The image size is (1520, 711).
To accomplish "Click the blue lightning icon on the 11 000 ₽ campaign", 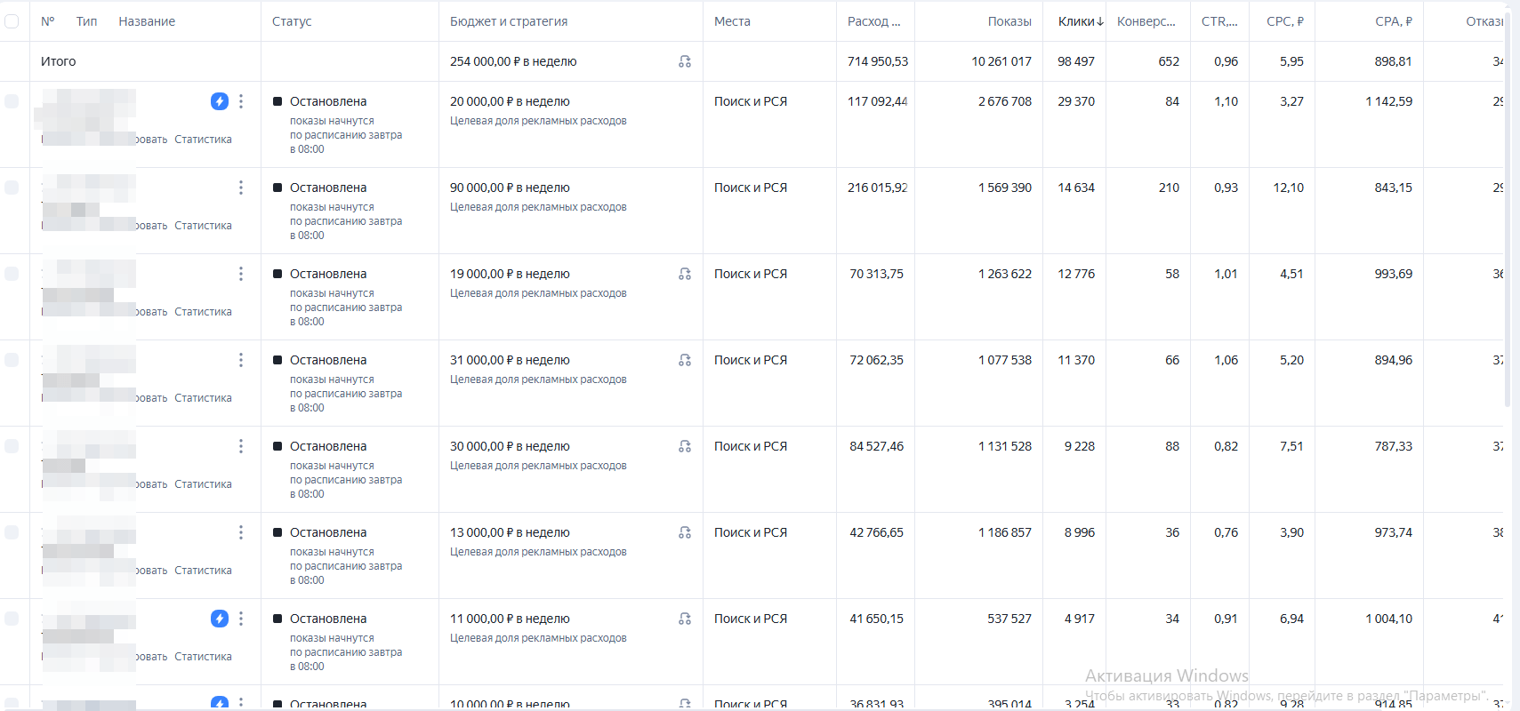I will [x=220, y=619].
